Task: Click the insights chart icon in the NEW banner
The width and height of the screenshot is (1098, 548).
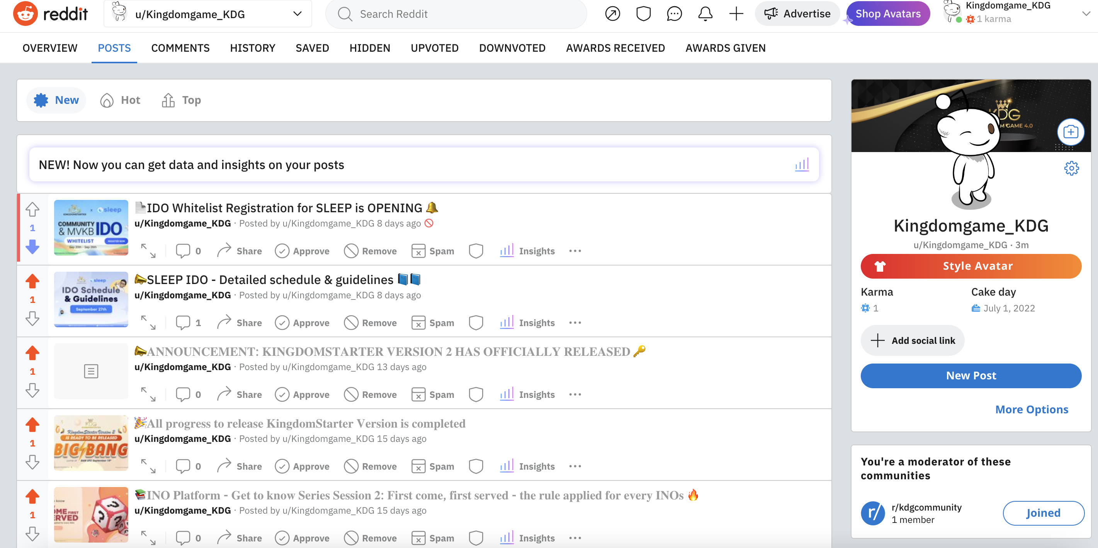Action: [801, 164]
